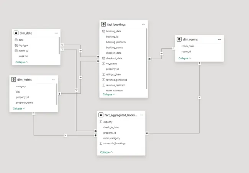Select property_id in dim_hotels
This screenshot has width=249, height=173.
[x=22, y=97]
